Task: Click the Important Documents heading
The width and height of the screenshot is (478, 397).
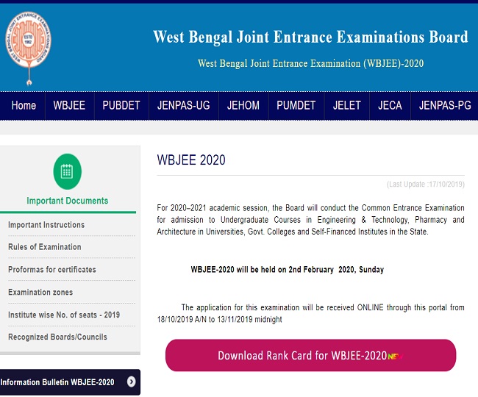Action: (68, 201)
